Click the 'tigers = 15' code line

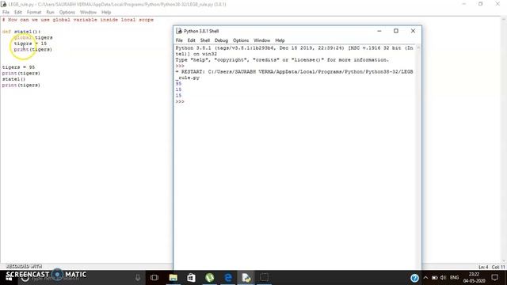pyautogui.click(x=30, y=44)
